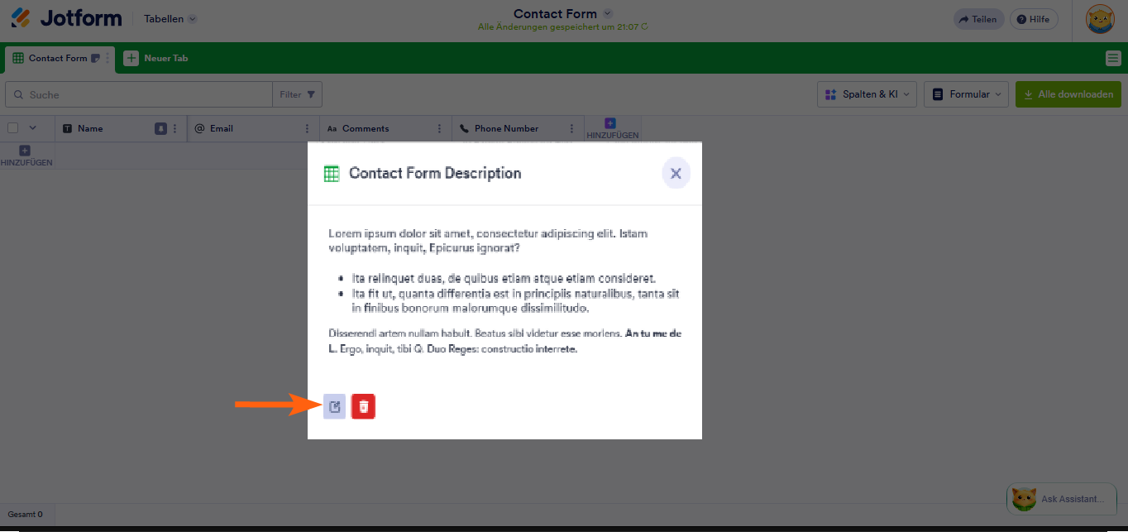Viewport: 1128px width, 532px height.
Task: Select the Contact Form tab
Action: 58,58
